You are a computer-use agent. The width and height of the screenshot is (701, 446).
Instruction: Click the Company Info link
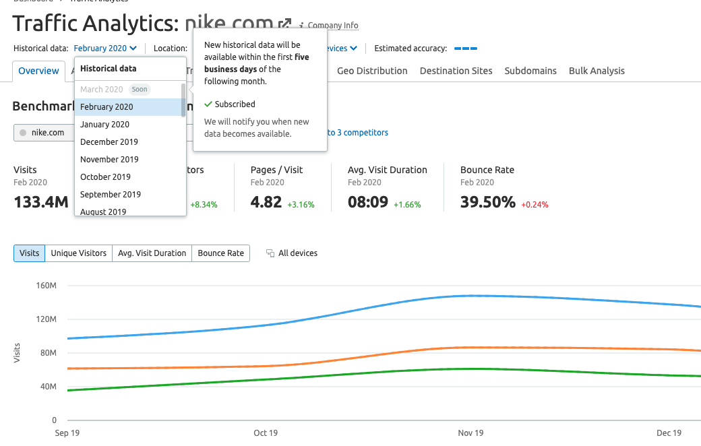(x=332, y=26)
